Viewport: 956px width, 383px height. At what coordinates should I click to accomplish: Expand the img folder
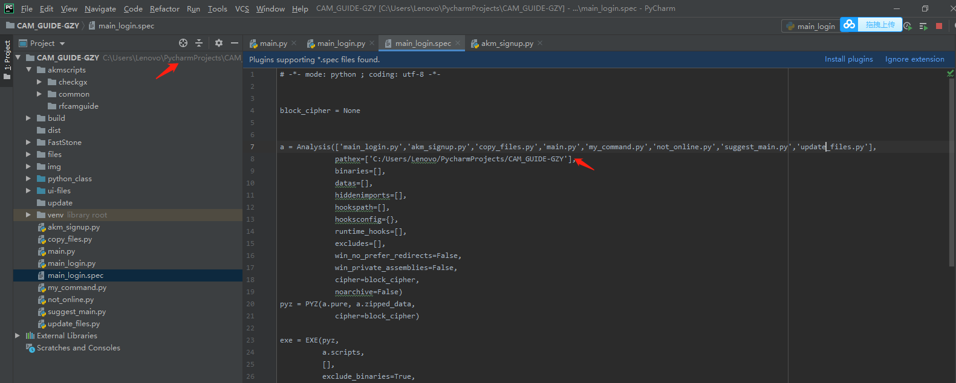[x=28, y=166]
